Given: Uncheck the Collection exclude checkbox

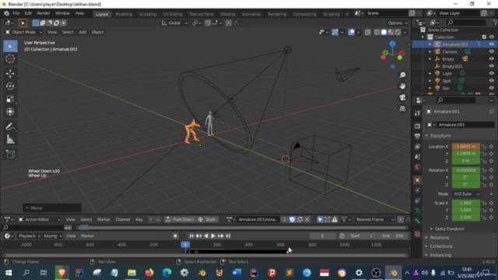Looking at the screenshot, I should click(484, 37).
